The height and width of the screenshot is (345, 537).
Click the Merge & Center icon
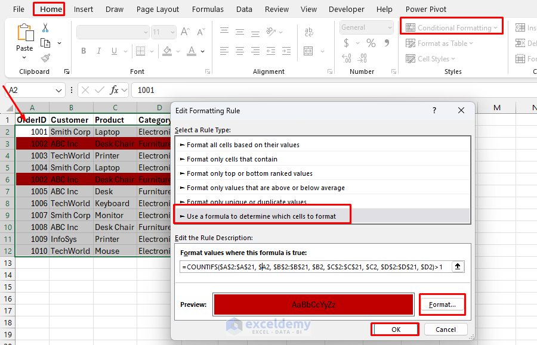(x=308, y=51)
